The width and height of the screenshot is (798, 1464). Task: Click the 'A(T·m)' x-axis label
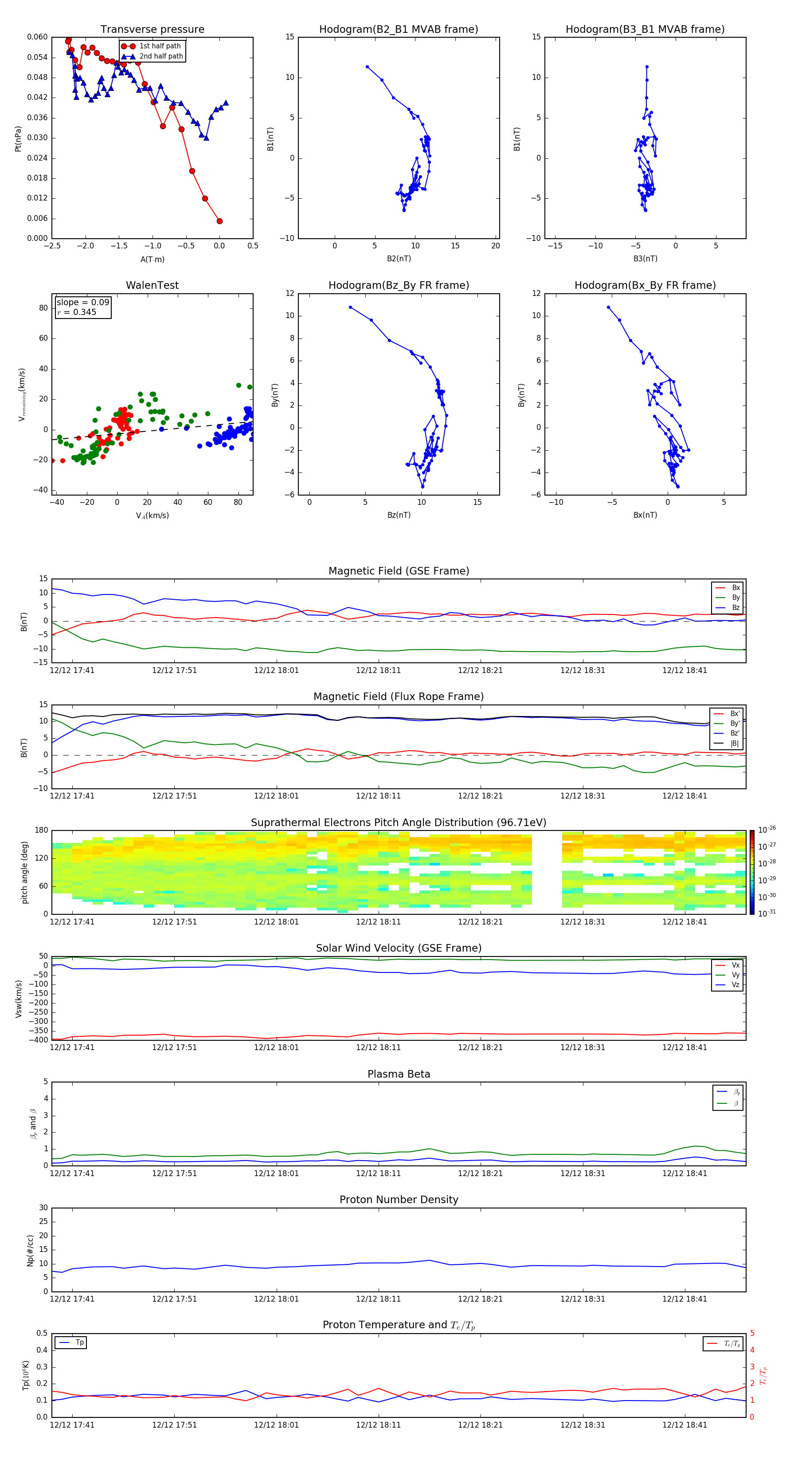click(152, 259)
